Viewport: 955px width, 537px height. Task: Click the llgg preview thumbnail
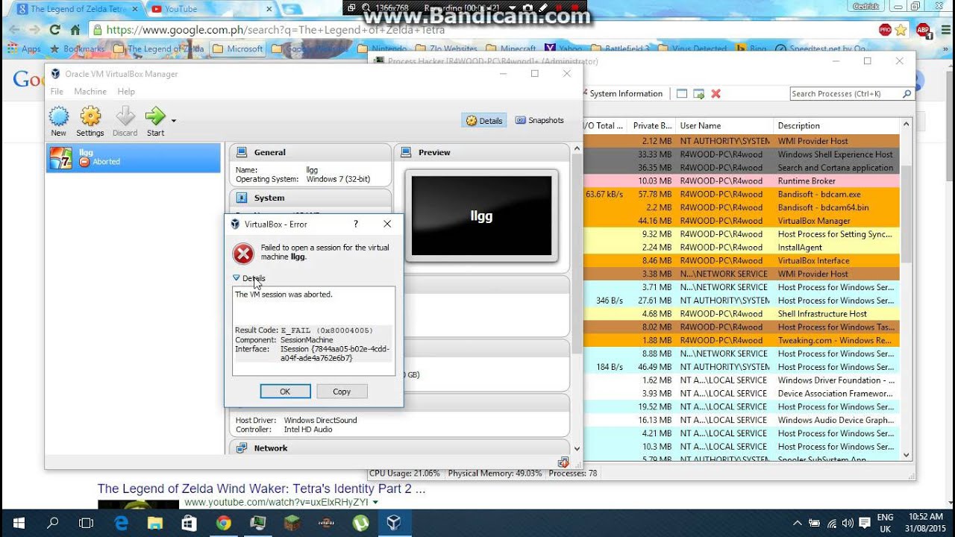[481, 216]
